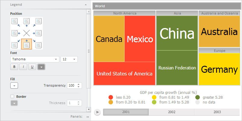Screen dimensions: 242x121
Task: Hide legend using center X icon
Action: [x=27, y=33]
